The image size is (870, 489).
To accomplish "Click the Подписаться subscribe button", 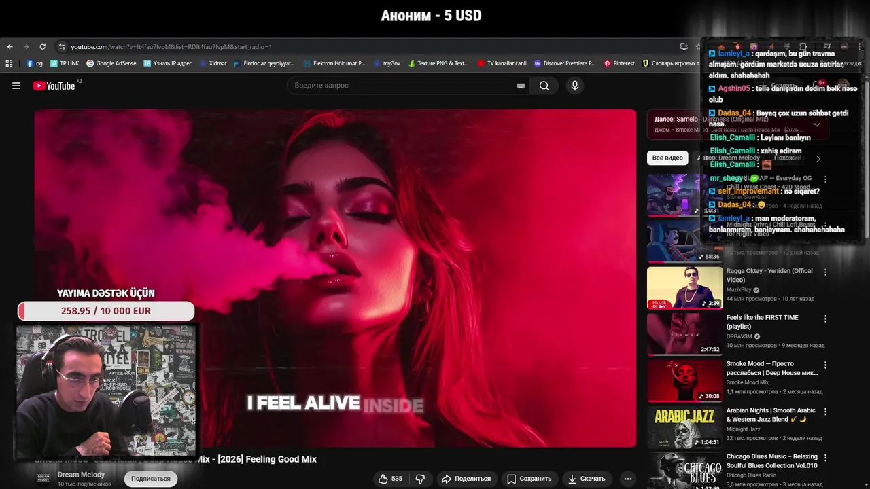I will pos(151,479).
